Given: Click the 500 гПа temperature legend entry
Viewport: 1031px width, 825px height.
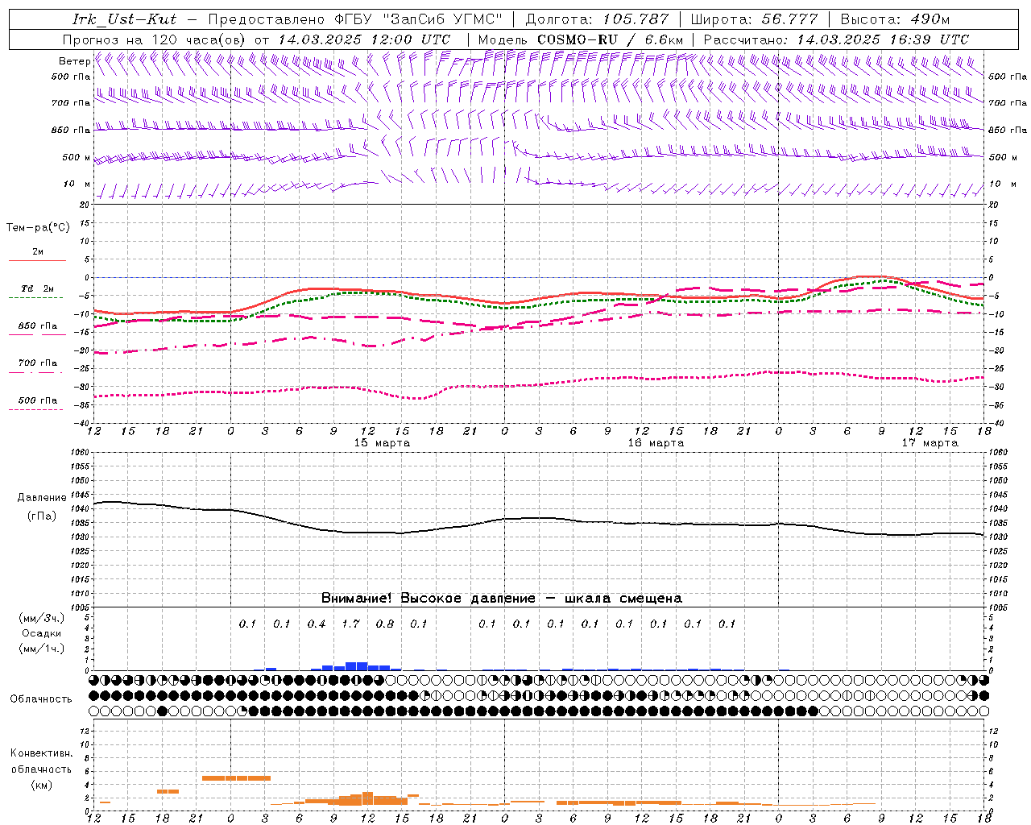Looking at the screenshot, I should [38, 400].
